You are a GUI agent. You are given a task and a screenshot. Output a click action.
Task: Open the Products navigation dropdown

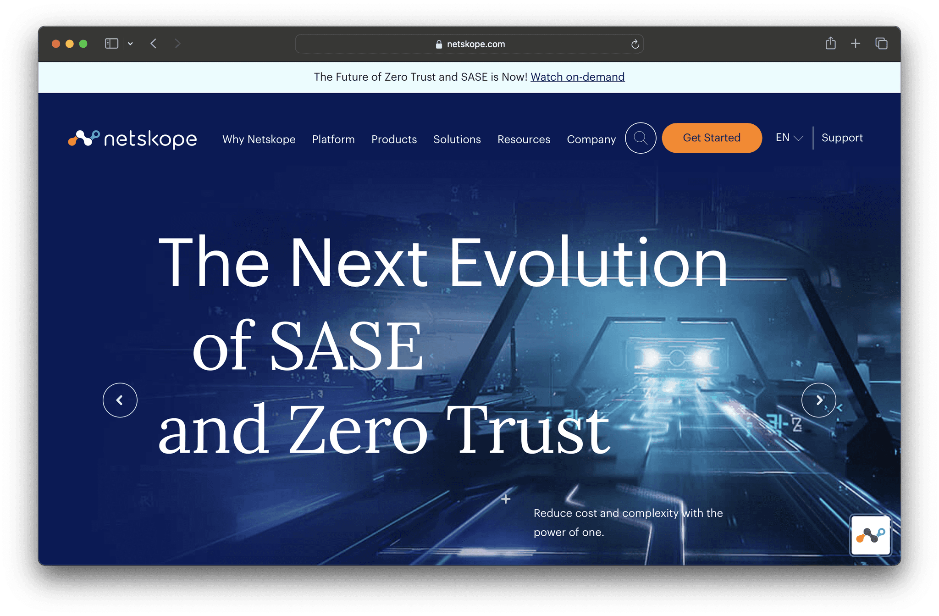click(x=393, y=138)
